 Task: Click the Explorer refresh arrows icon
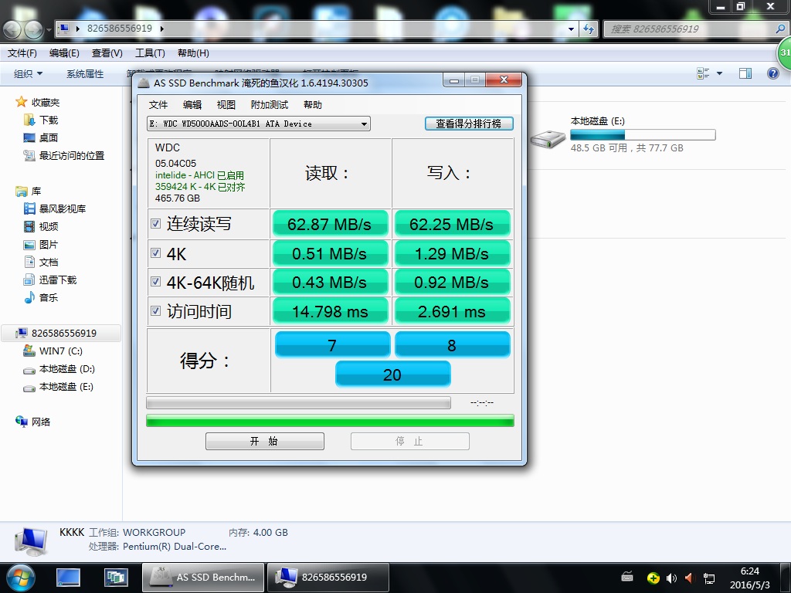click(589, 29)
